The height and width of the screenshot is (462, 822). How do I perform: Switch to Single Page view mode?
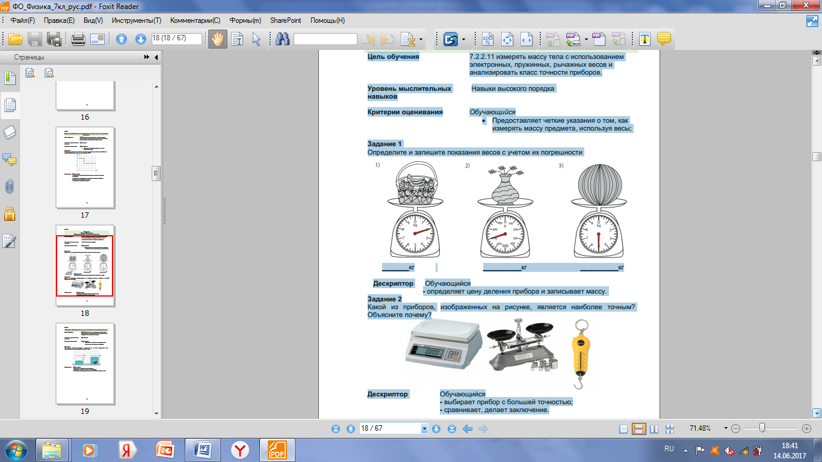click(623, 429)
